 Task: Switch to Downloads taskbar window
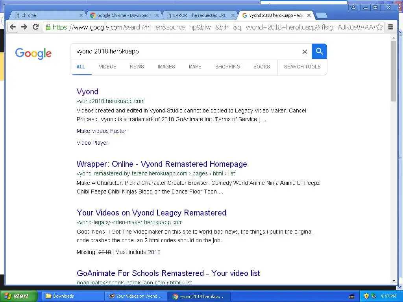click(73, 296)
